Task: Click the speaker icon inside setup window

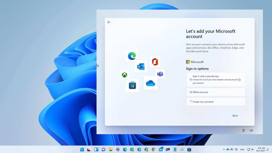Action: coord(251,131)
